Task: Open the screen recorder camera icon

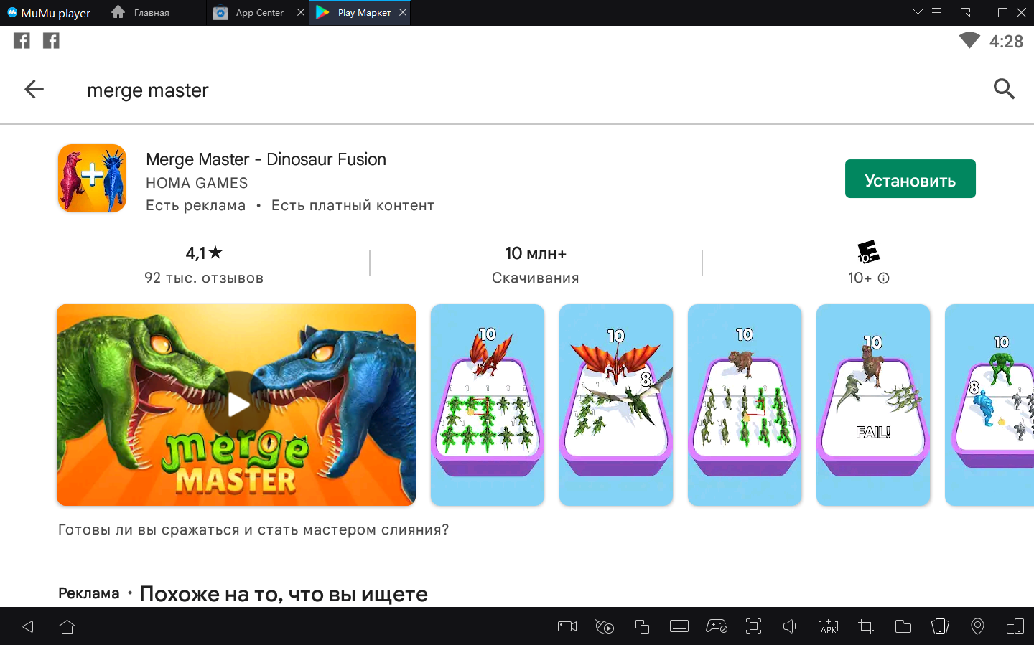Action: pyautogui.click(x=567, y=626)
